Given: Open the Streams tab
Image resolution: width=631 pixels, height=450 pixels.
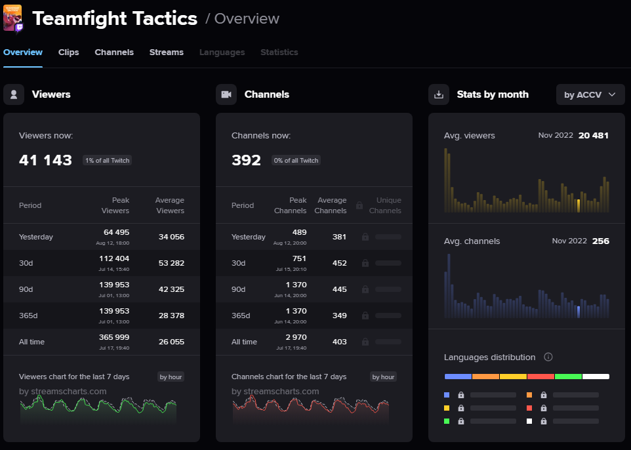Looking at the screenshot, I should click(x=167, y=52).
